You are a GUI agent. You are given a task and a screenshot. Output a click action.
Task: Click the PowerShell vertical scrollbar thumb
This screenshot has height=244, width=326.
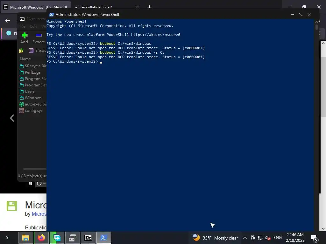(316, 27)
